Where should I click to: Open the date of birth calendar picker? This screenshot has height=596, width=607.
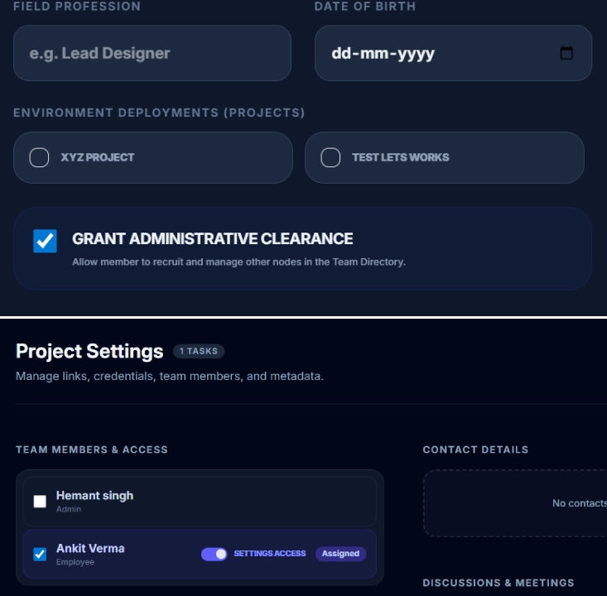[x=566, y=53]
